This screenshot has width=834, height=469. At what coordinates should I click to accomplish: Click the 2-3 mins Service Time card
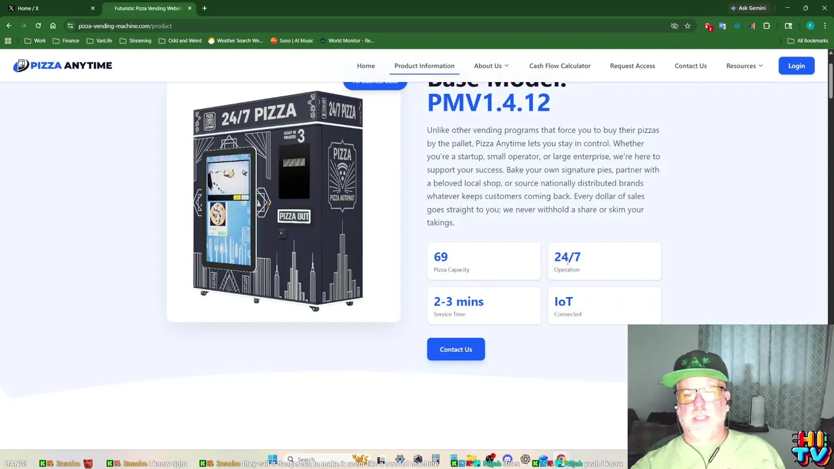tap(484, 306)
